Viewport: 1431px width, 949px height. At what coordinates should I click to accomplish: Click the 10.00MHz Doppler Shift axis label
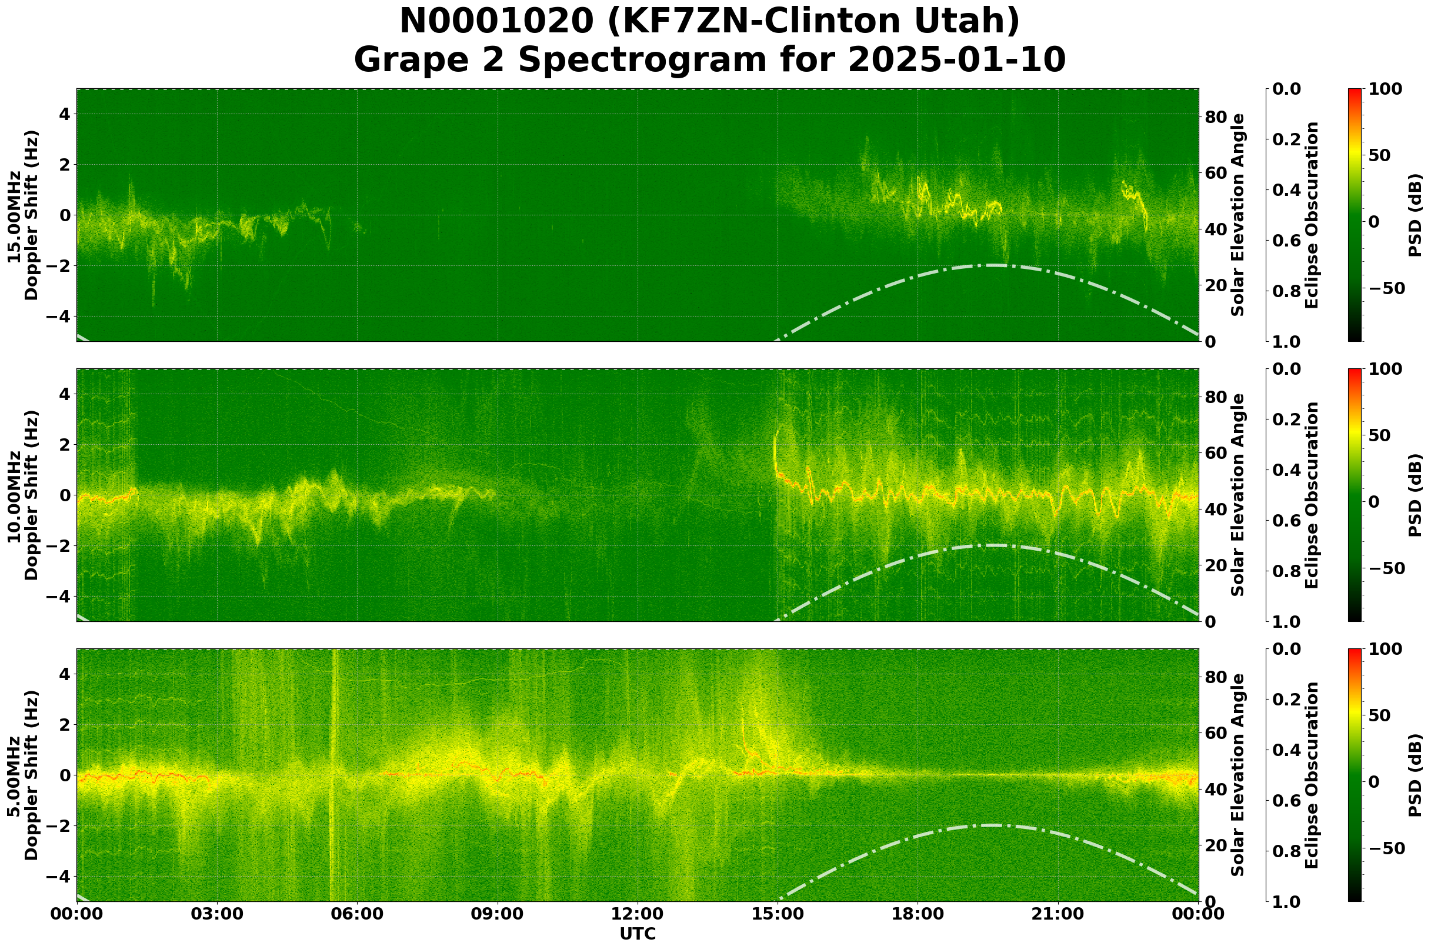point(23,495)
